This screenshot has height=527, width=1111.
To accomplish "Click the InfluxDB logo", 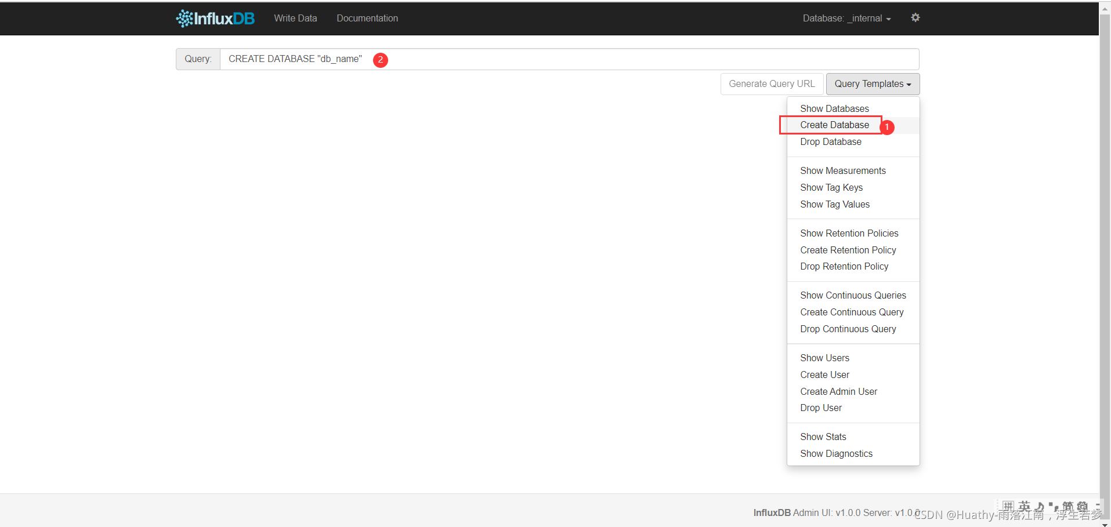I will click(x=215, y=19).
